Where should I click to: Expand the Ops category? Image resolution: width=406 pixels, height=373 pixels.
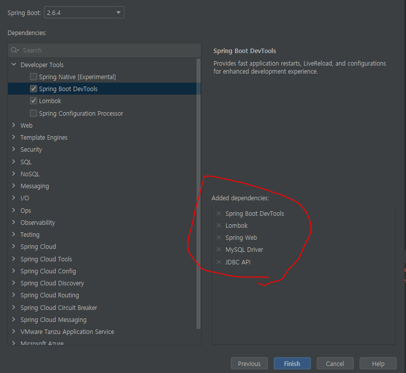(x=13, y=210)
